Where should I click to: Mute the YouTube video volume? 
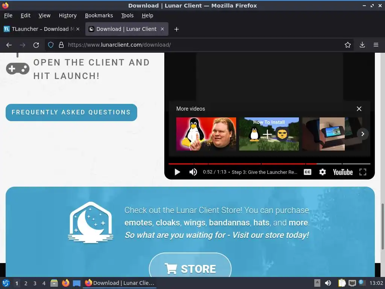[x=193, y=172]
